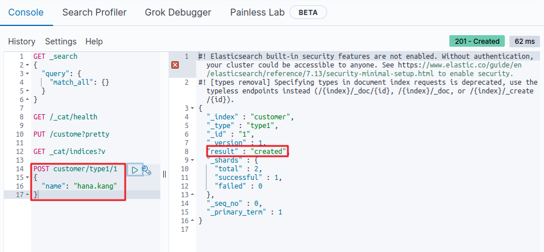Click the GET /_cat/health request line
This screenshot has width=544, height=252.
pyautogui.click(x=65, y=117)
